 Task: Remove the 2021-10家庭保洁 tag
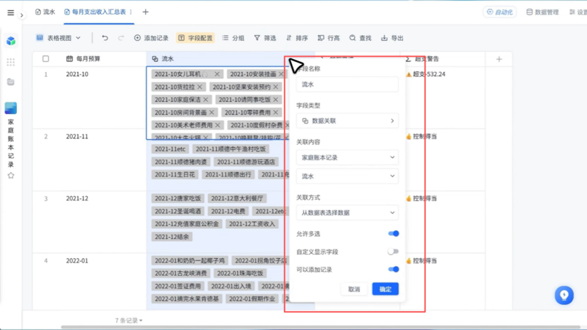point(206,100)
